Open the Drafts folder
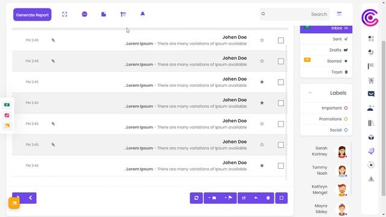Image resolution: width=386 pixels, height=217 pixels. (x=326, y=50)
